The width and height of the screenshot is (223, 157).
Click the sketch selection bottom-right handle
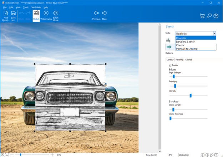106,131
